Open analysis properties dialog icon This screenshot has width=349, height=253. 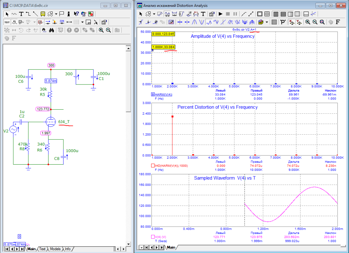[x=211, y=14]
